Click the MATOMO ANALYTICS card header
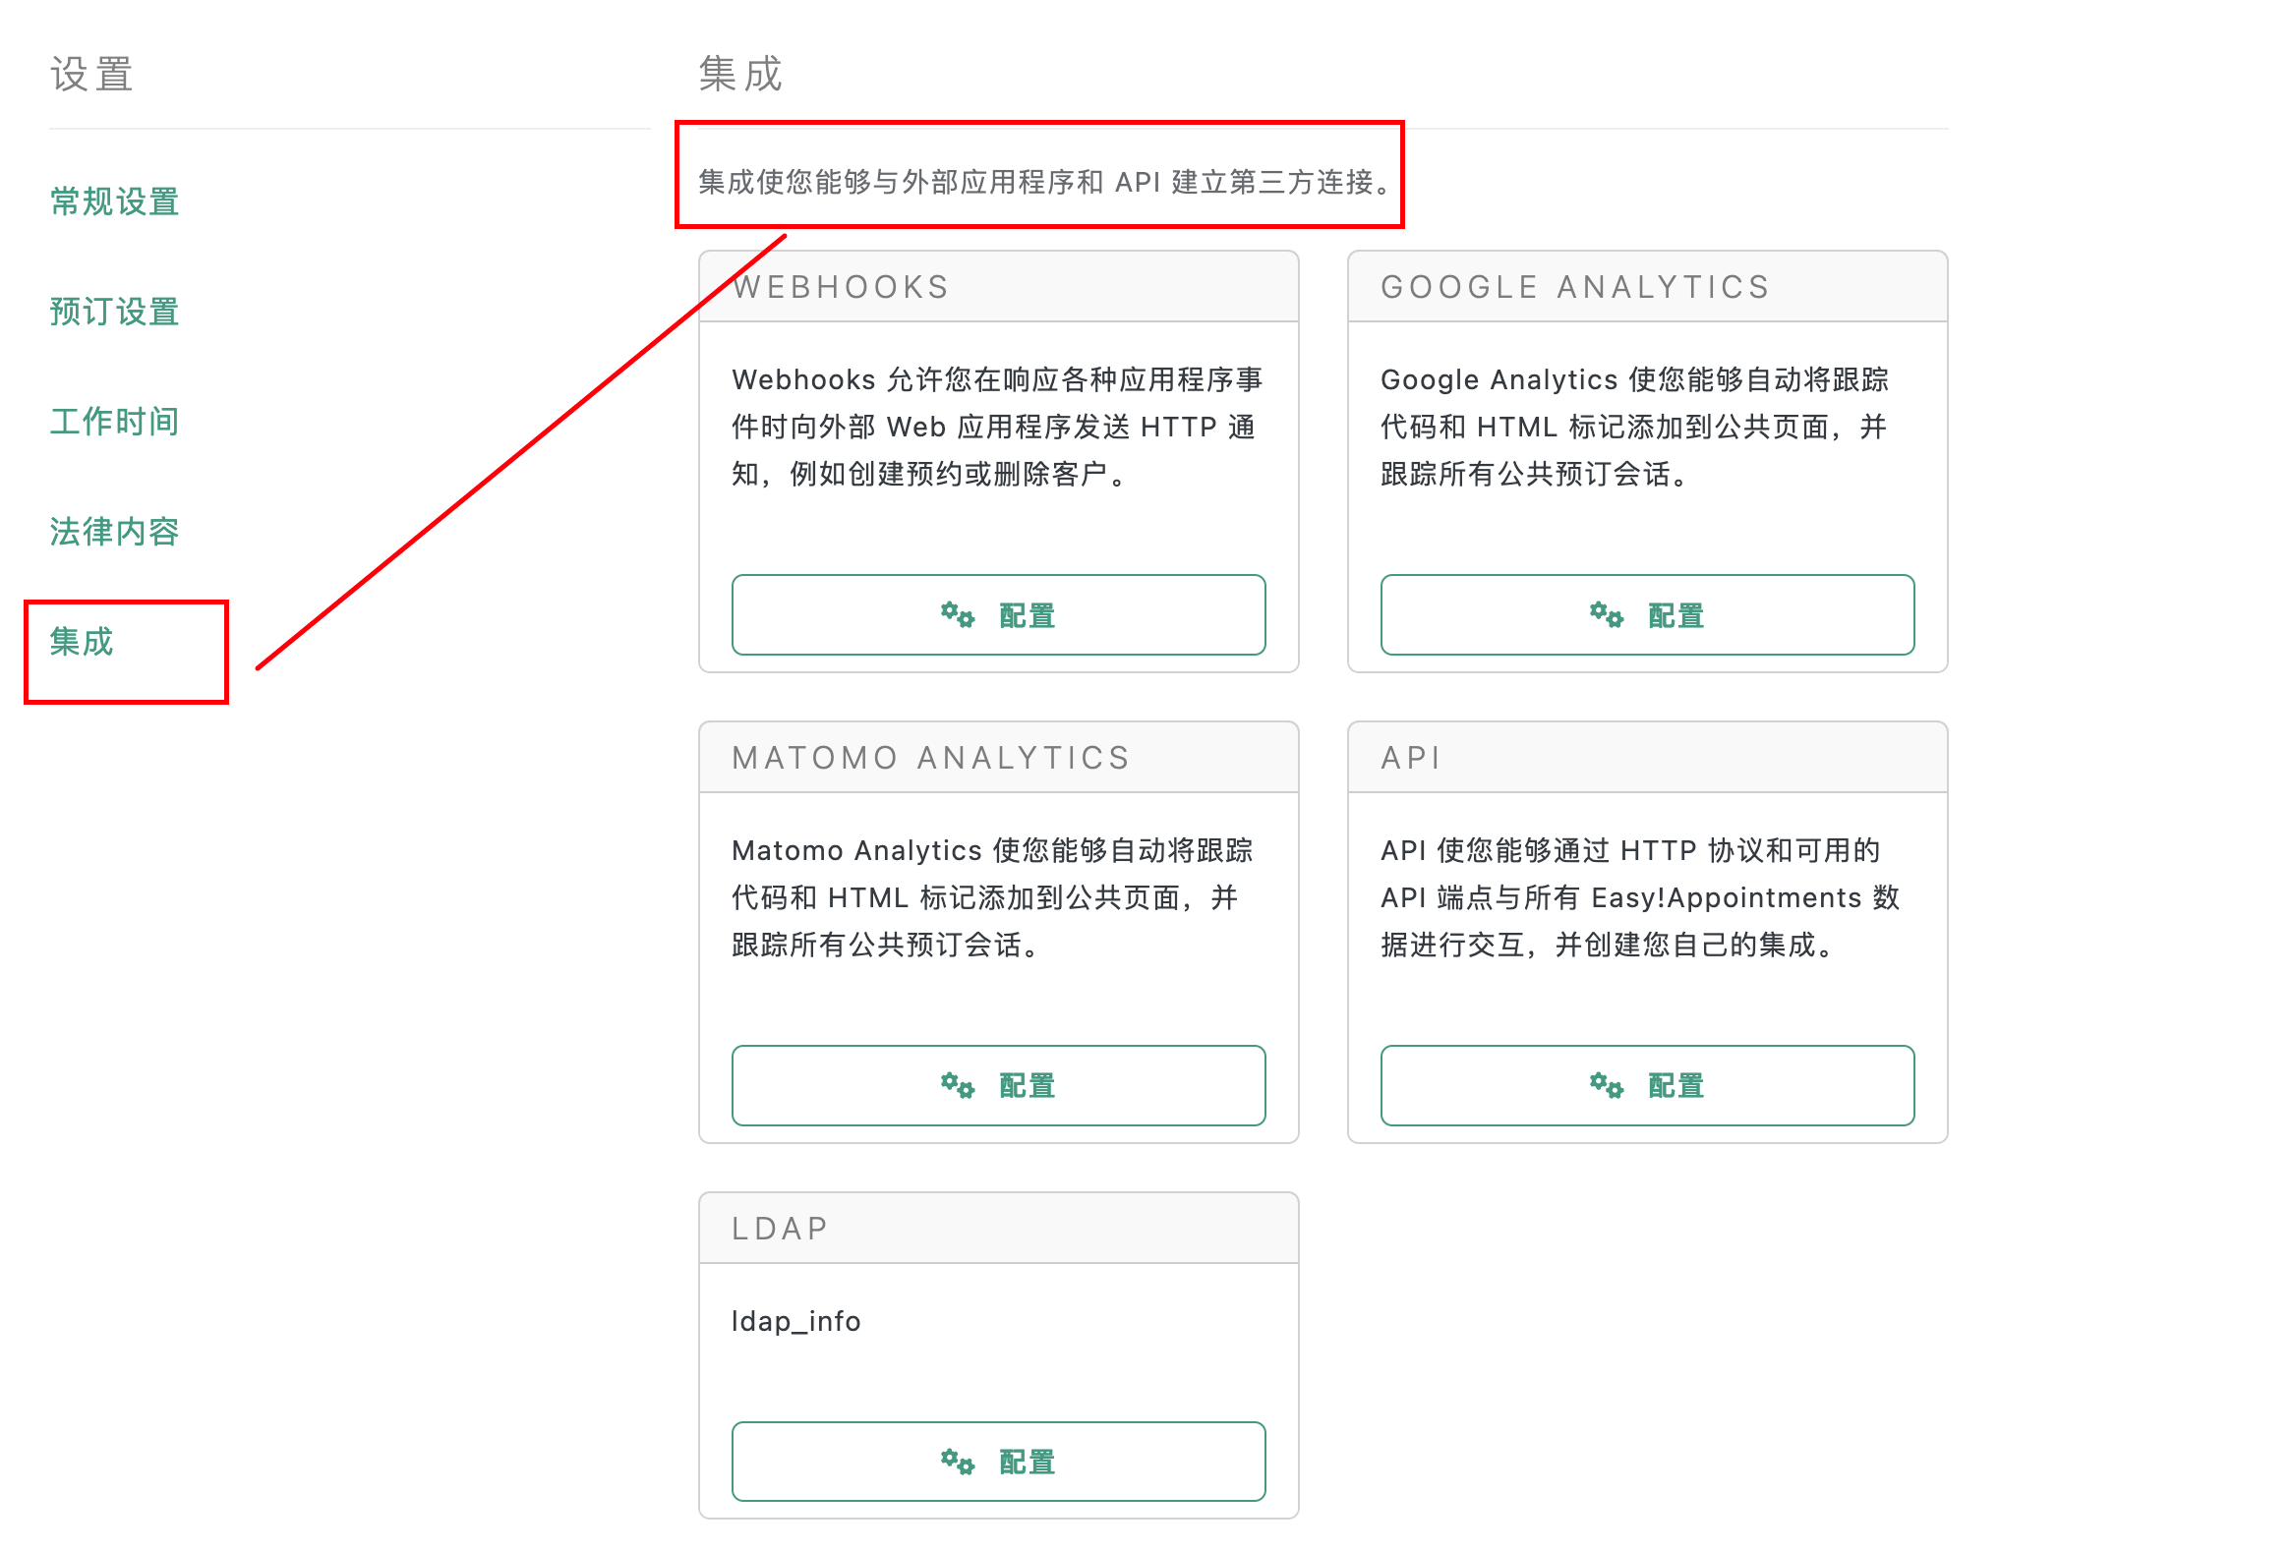This screenshot has width=2293, height=1551. click(998, 757)
